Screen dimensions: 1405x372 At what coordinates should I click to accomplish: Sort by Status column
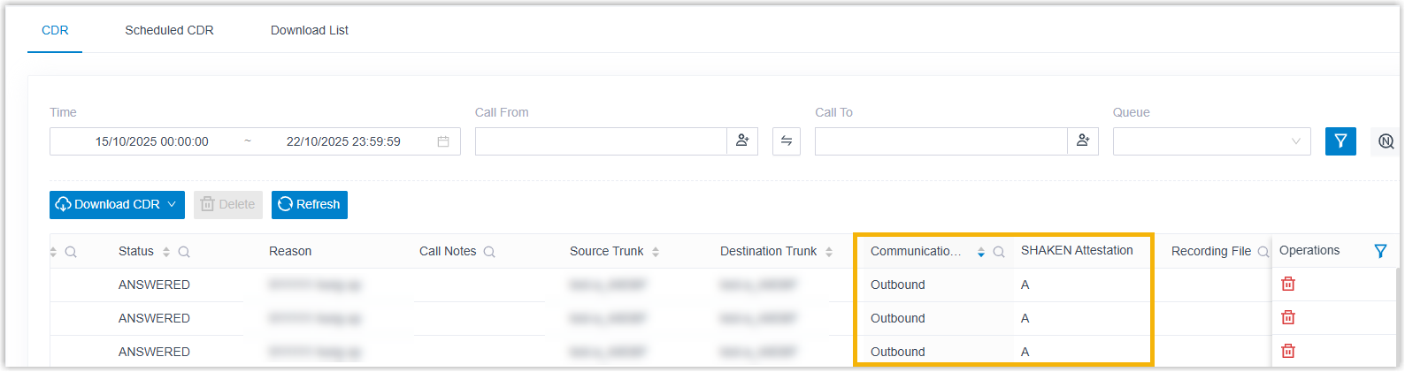[166, 252]
